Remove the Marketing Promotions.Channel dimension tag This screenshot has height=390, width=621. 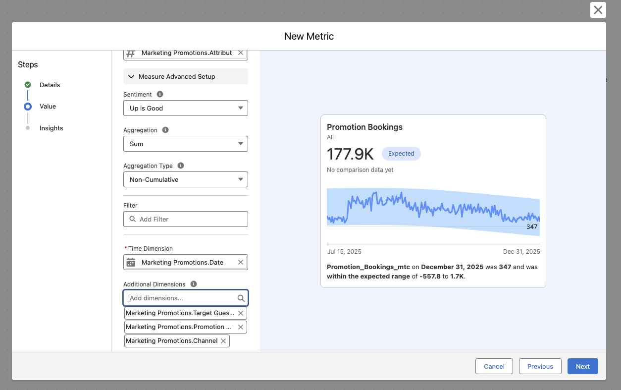[x=223, y=341]
